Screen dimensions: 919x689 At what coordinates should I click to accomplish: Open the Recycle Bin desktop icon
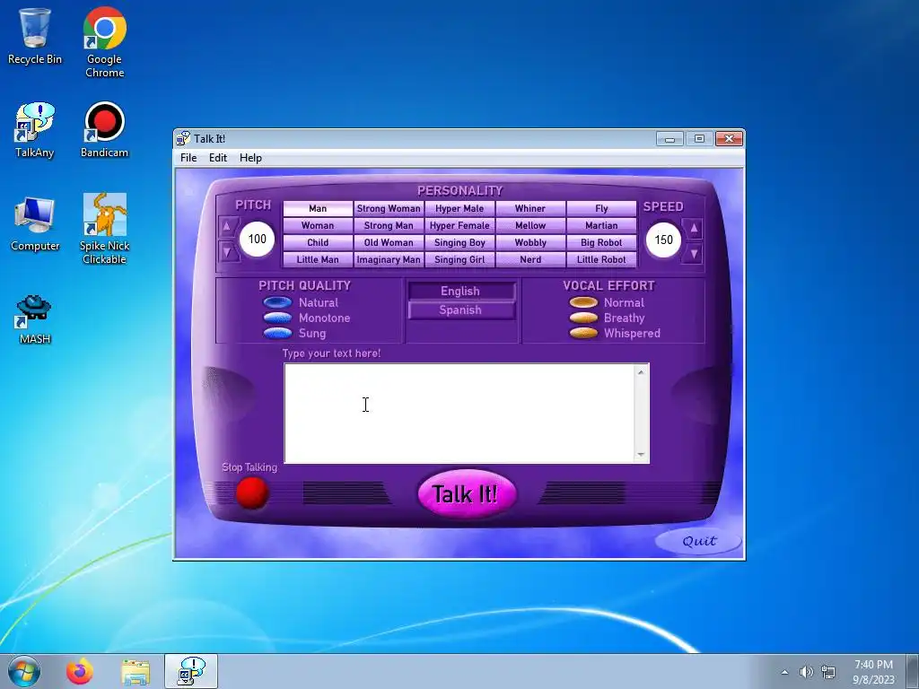coord(35,36)
